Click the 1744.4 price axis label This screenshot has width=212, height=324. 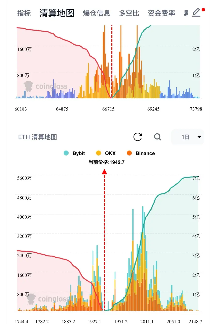21,321
